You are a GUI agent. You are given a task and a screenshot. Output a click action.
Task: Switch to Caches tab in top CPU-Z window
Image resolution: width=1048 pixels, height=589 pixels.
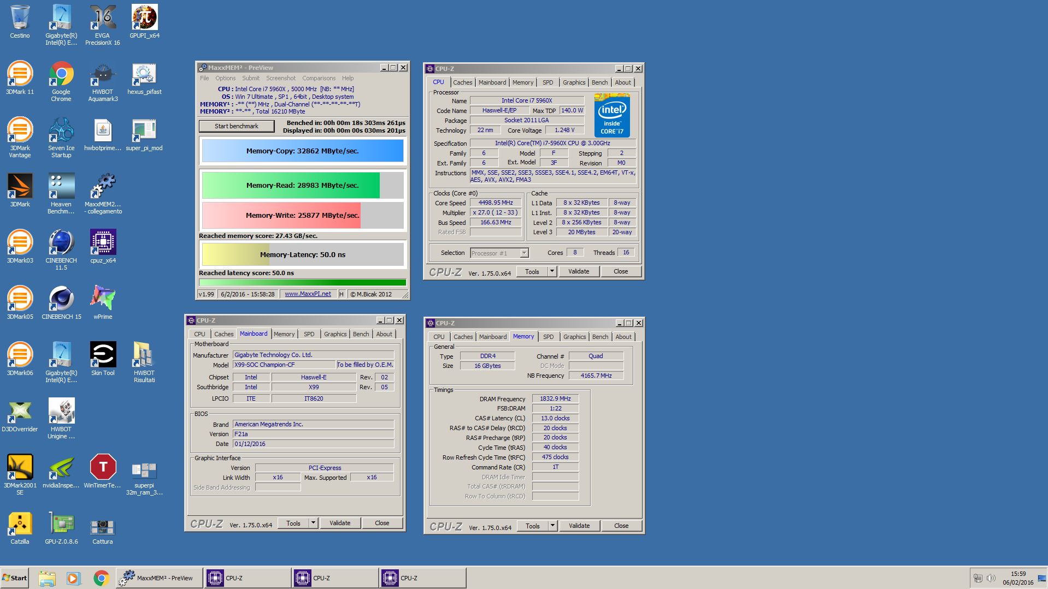point(462,82)
